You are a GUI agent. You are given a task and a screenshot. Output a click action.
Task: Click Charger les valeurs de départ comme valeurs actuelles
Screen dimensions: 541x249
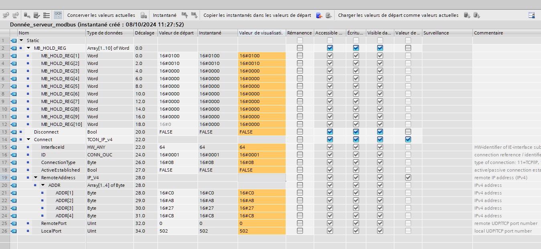(x=398, y=15)
